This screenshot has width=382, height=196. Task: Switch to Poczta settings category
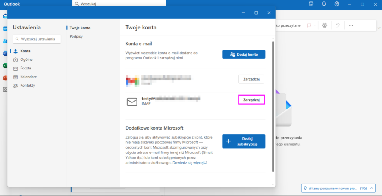click(26, 68)
